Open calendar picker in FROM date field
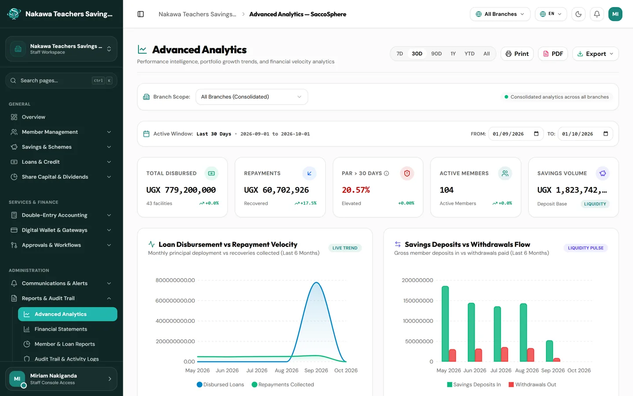633x396 pixels. tap(536, 134)
